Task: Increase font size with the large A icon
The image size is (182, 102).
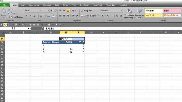Action: (51, 11)
